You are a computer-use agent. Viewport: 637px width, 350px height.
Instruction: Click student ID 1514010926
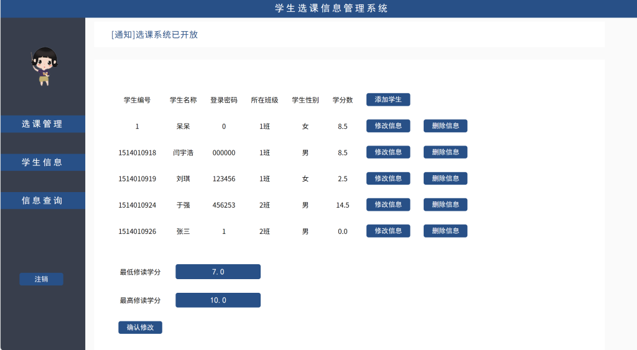pos(137,231)
